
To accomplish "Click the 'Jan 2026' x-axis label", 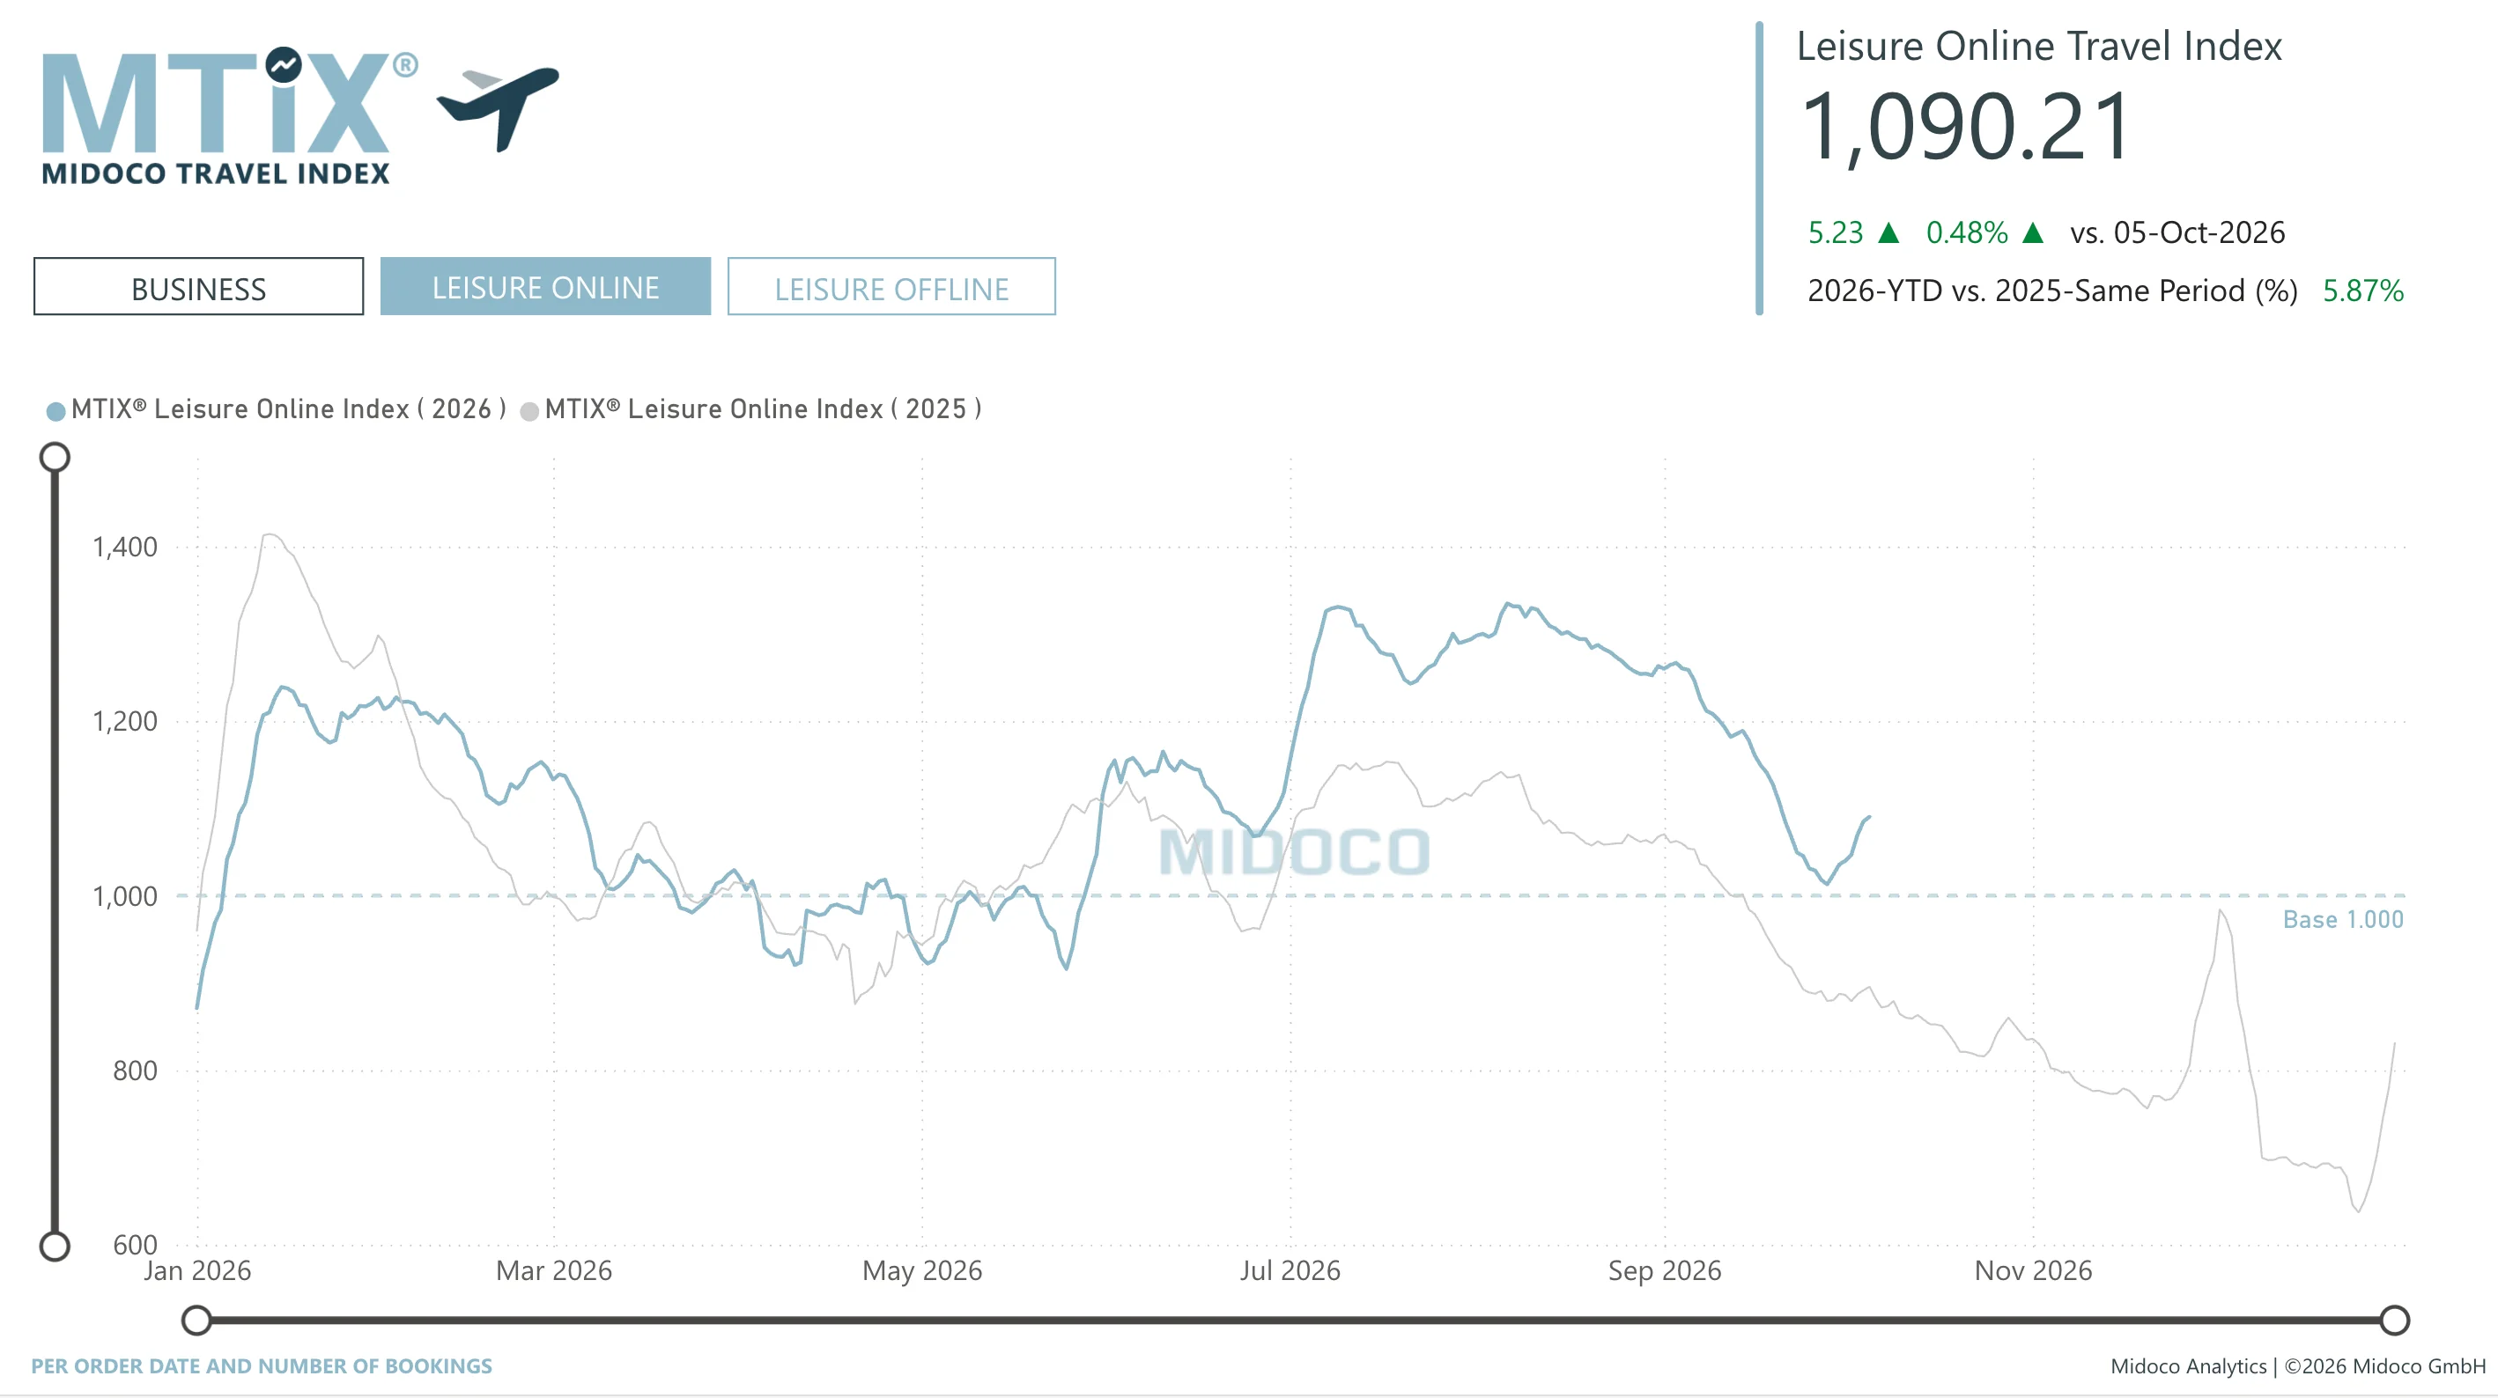I will tap(198, 1270).
